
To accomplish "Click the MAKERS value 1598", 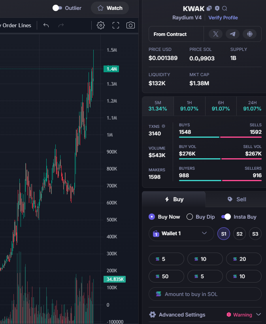I will click(x=155, y=177).
